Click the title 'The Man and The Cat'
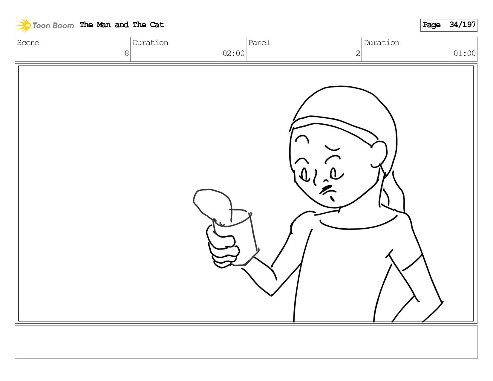Screen dimensions: 493x381 122,25
